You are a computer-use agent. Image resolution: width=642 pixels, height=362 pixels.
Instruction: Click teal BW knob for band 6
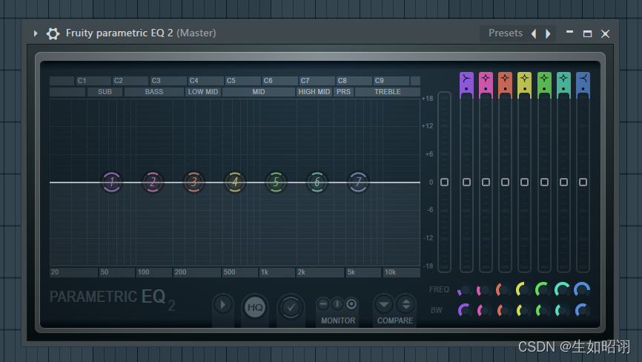click(562, 310)
